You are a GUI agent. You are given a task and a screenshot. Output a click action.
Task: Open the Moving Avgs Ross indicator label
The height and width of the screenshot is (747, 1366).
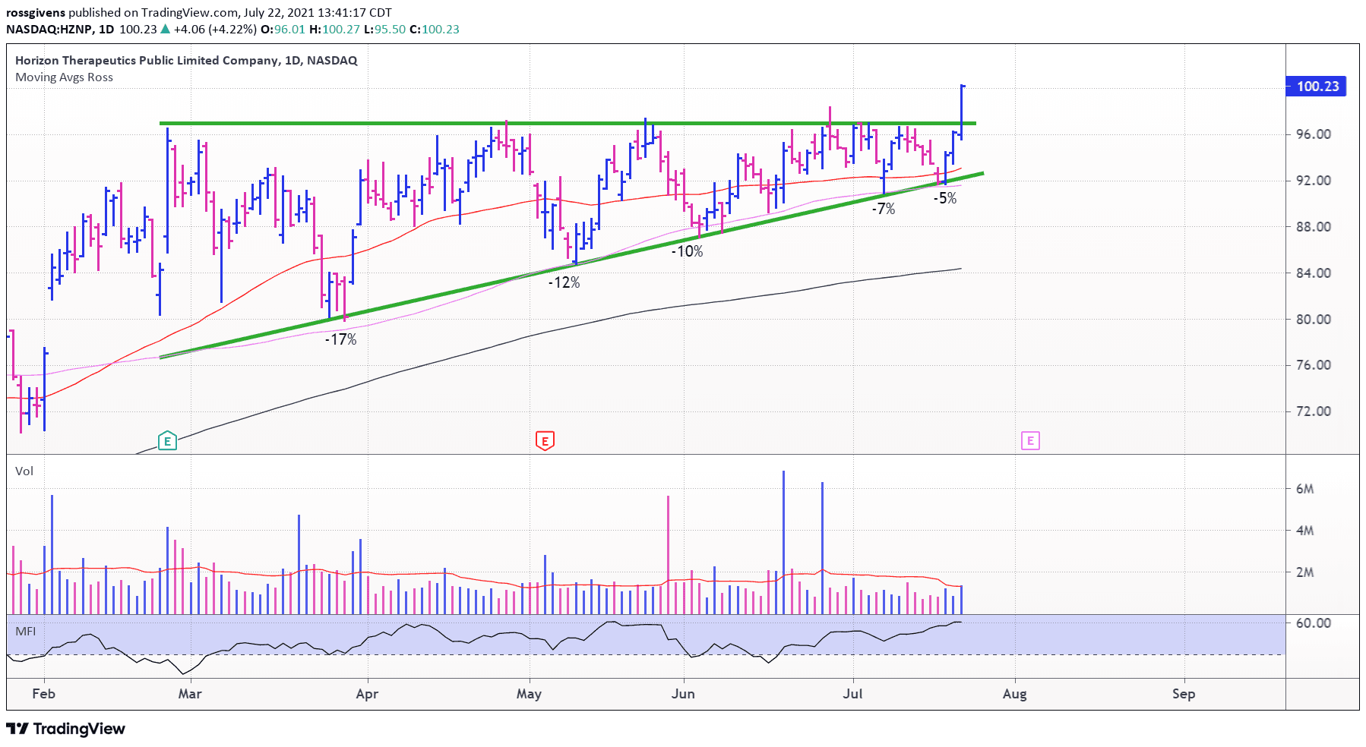[64, 77]
